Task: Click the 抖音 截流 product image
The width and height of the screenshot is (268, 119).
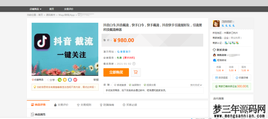Action: pyautogui.click(x=65, y=49)
